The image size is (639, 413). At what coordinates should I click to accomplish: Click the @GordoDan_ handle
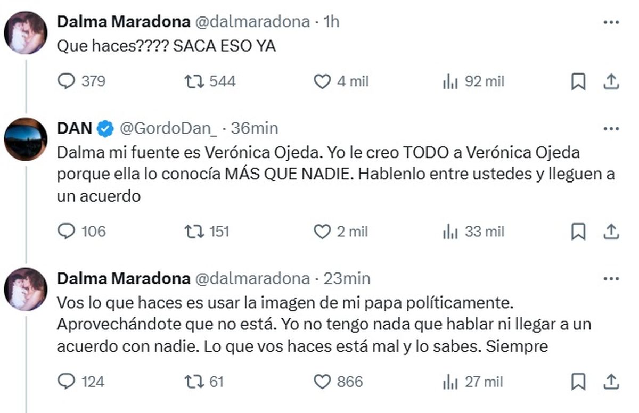(167, 128)
